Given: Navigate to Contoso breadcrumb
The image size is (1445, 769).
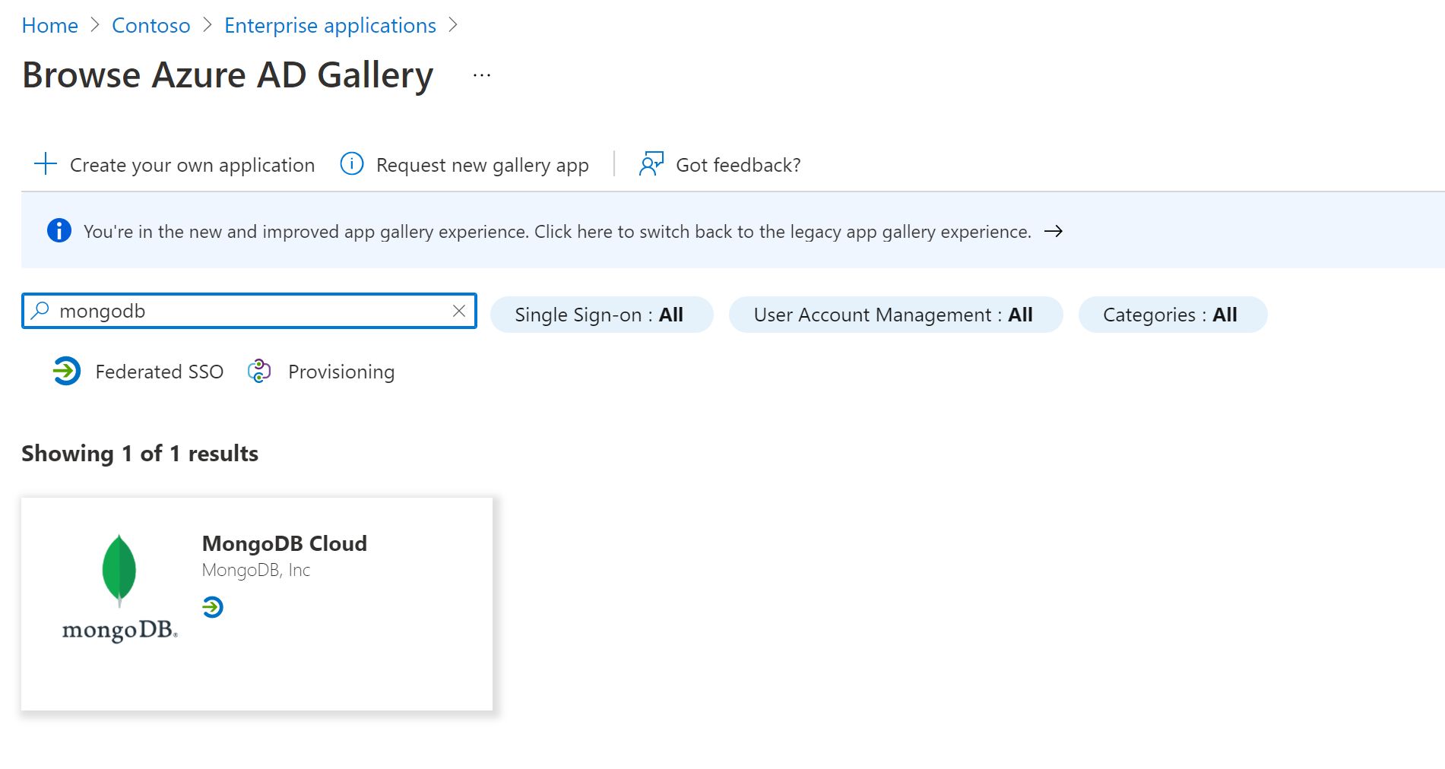Looking at the screenshot, I should pos(151,25).
